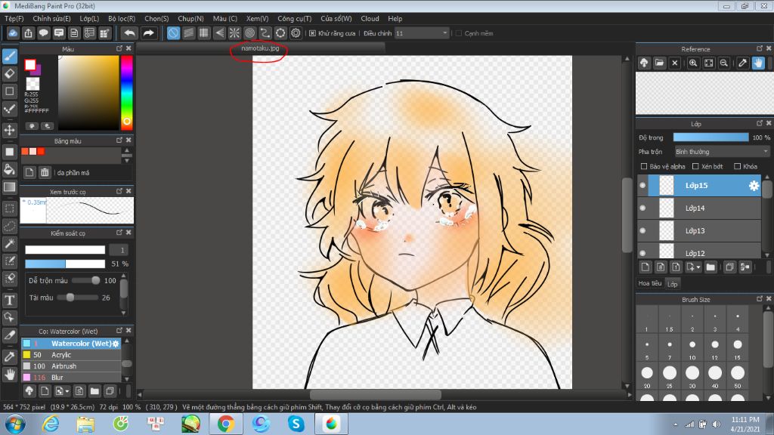Click the rainbow hue bar
Image resolution: width=774 pixels, height=435 pixels.
click(x=127, y=92)
